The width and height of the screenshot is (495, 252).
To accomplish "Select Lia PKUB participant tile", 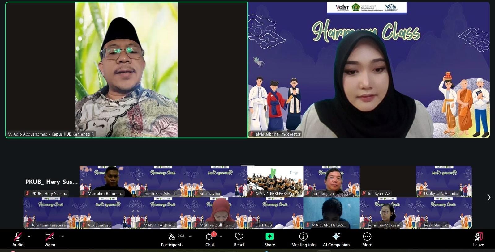I will click(x=275, y=213).
